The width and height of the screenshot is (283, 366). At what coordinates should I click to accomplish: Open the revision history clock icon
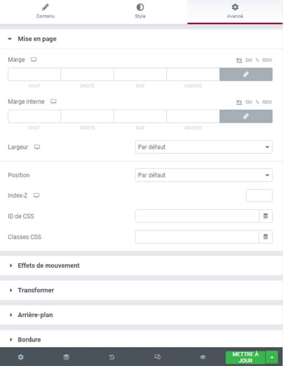point(112,357)
